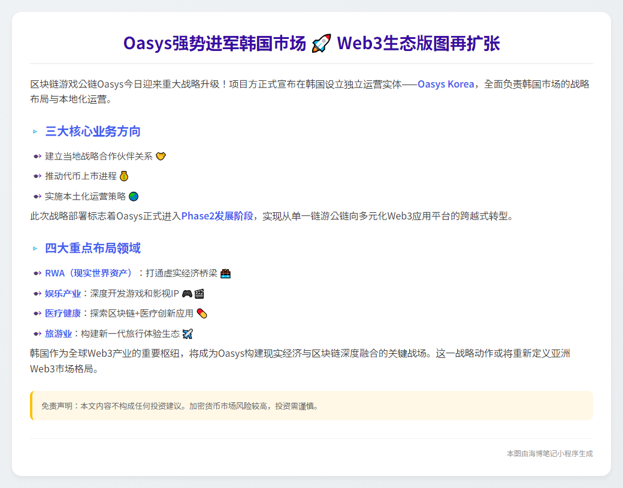Click the text 深度开发游戏和影视IP
This screenshot has height=488, width=623.
[x=134, y=294]
